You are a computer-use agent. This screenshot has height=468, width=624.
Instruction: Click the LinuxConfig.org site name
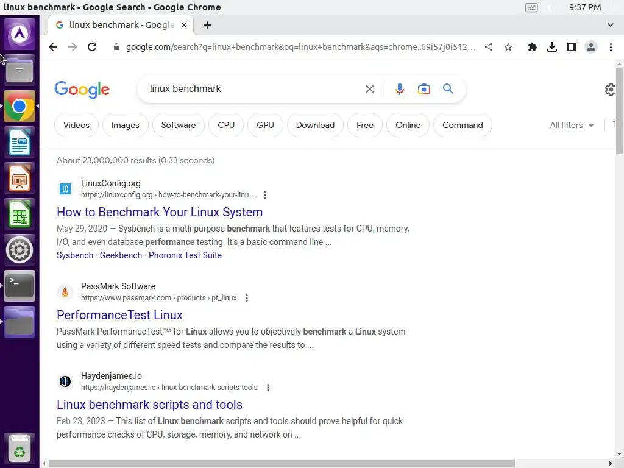[x=111, y=183]
